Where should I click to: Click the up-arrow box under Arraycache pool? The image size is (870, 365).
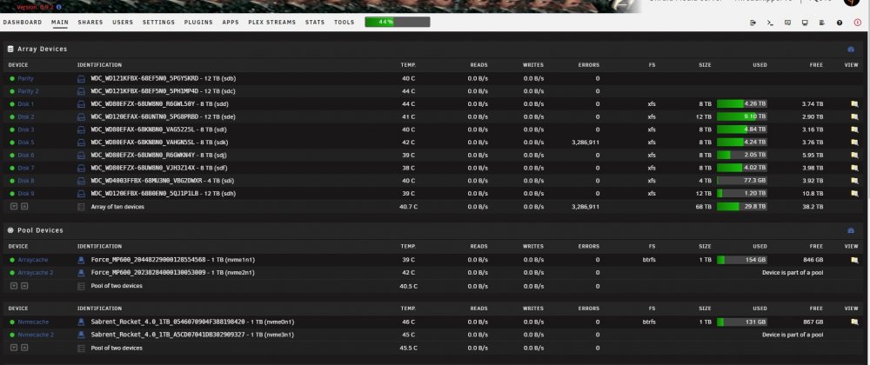point(24,286)
